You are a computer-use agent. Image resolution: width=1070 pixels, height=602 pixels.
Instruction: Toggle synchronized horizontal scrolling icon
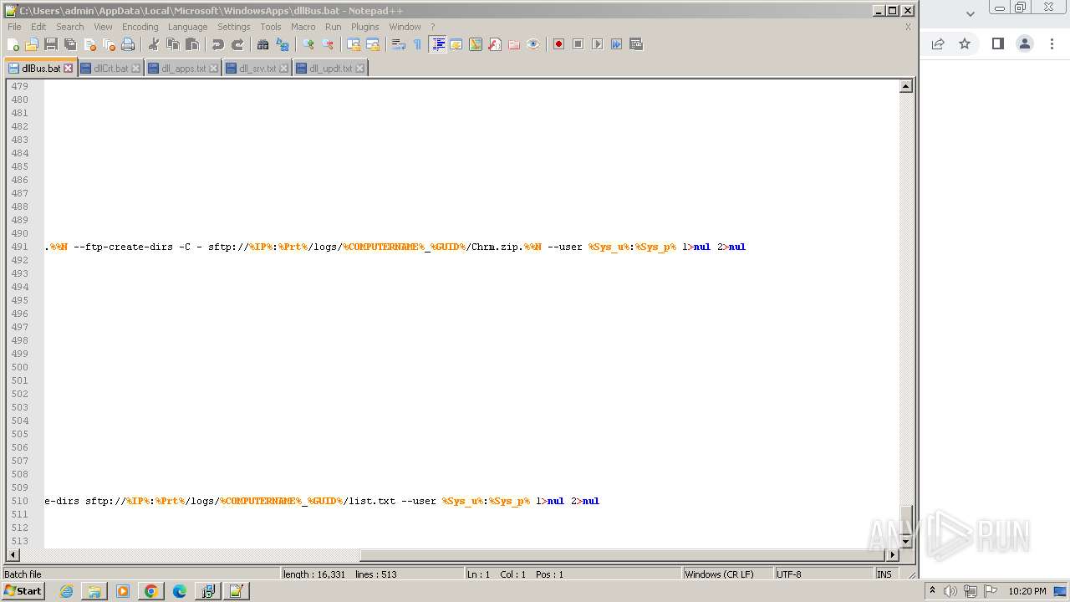[x=373, y=44]
